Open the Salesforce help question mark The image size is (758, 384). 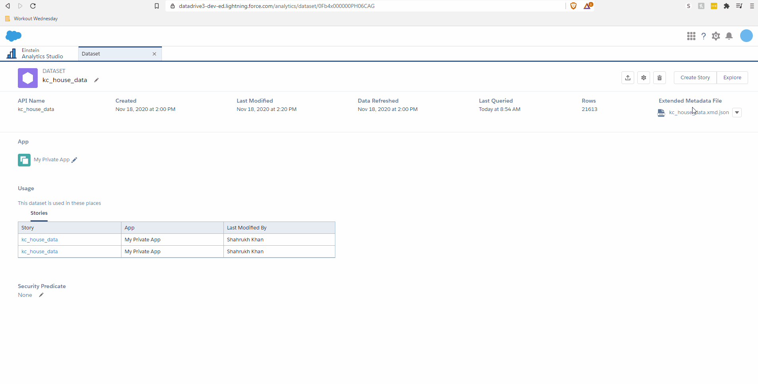tap(703, 36)
